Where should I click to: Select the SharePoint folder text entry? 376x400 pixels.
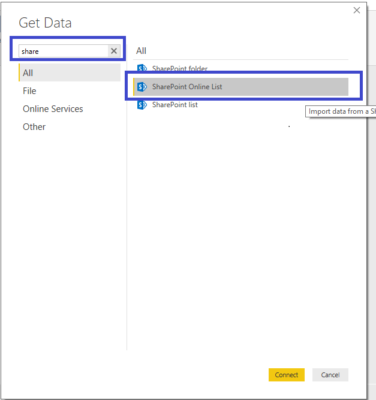tap(179, 69)
